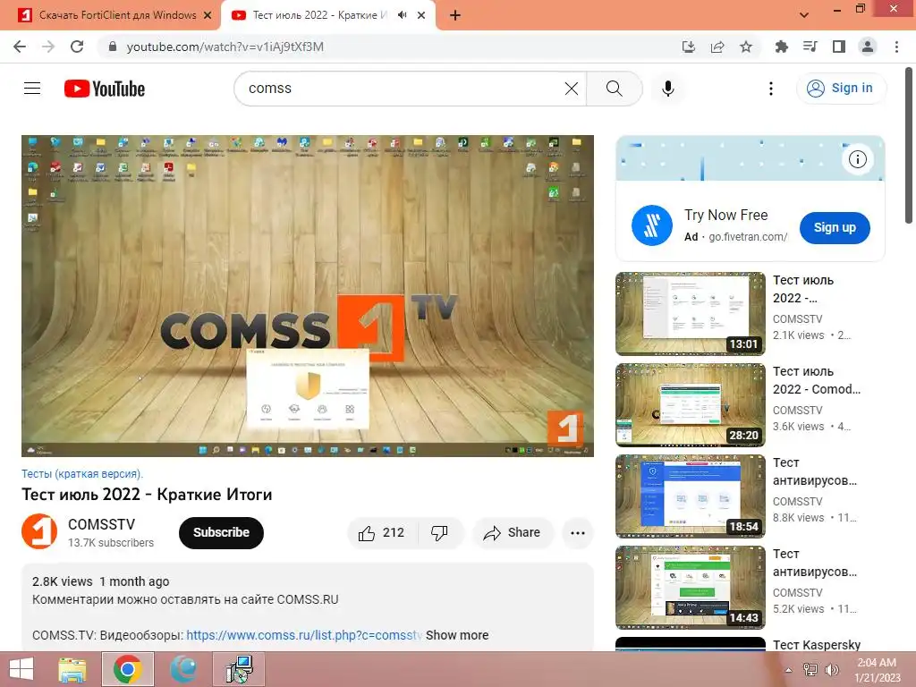Close the FortiClient tab

click(208, 15)
